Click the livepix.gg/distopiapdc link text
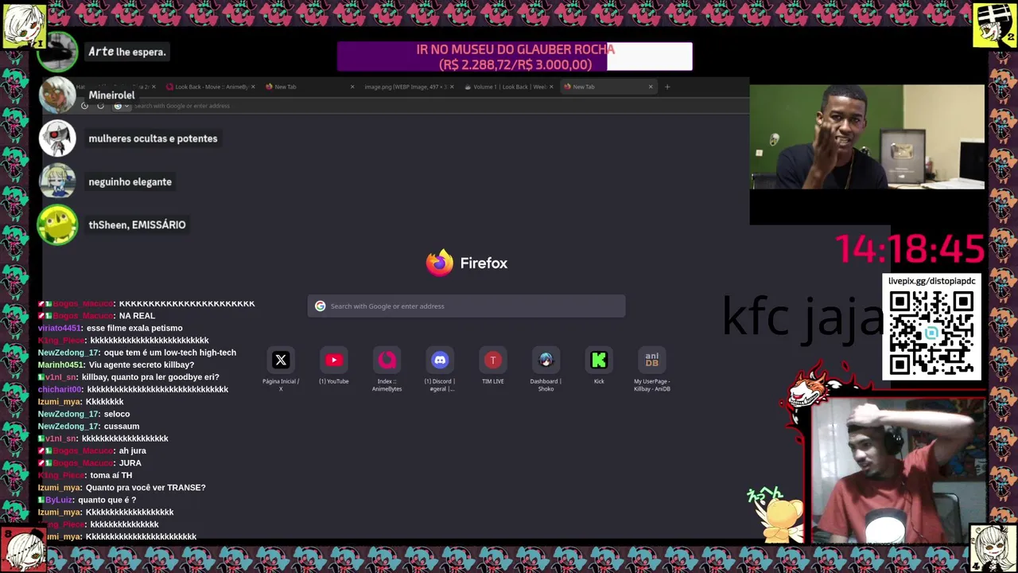Screen dimensions: 1018x573 [x=931, y=281]
